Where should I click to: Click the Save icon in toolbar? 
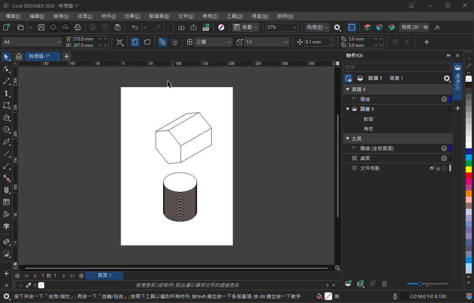coord(41,27)
